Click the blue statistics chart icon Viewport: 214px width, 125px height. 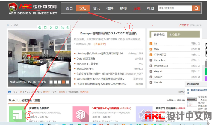point(10,92)
